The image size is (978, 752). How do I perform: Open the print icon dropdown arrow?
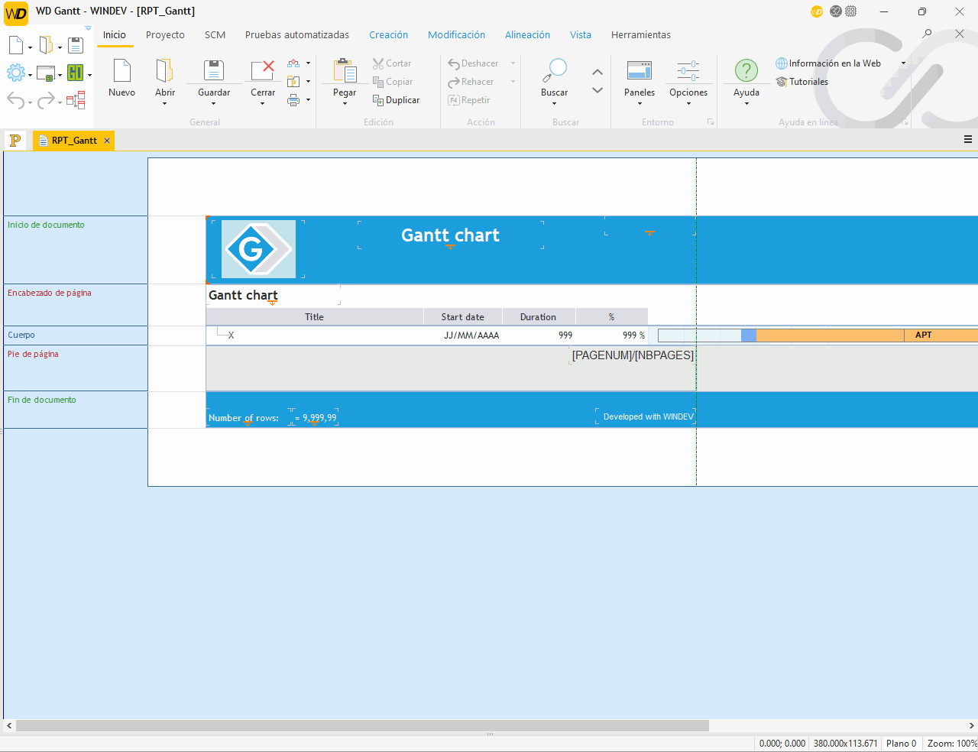[x=308, y=100]
